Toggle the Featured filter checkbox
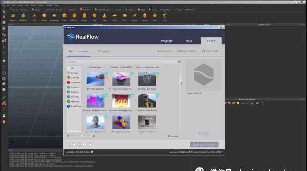307x171 pixels. (158, 51)
